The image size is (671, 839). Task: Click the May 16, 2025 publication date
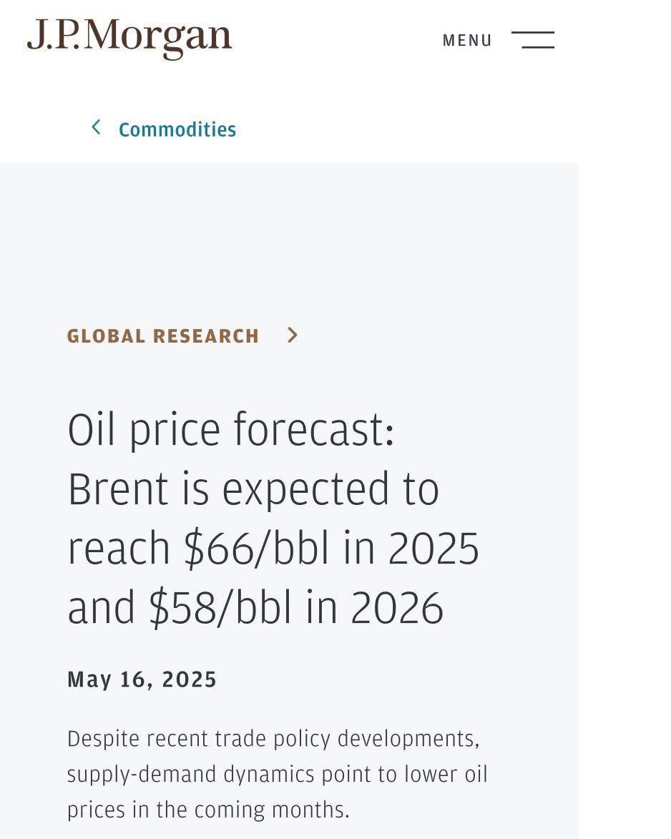pyautogui.click(x=142, y=679)
